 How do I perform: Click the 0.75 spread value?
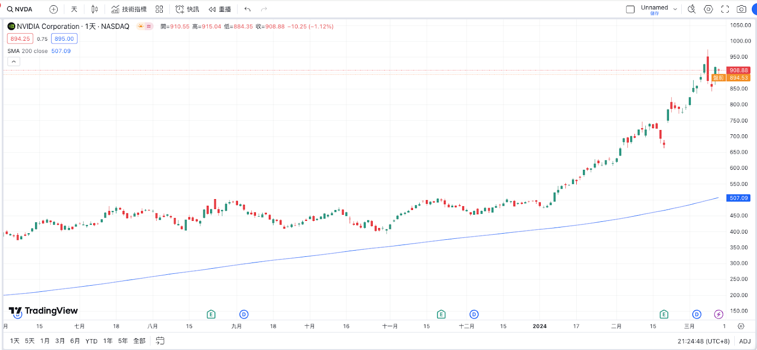pos(42,39)
